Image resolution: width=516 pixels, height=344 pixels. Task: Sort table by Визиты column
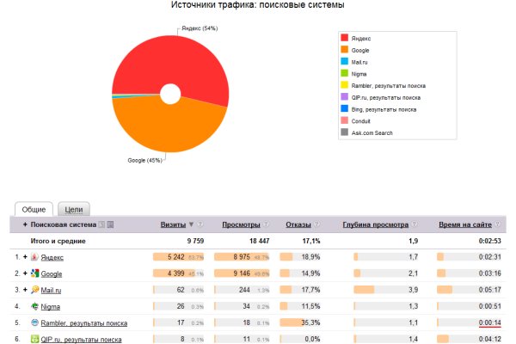tap(172, 224)
